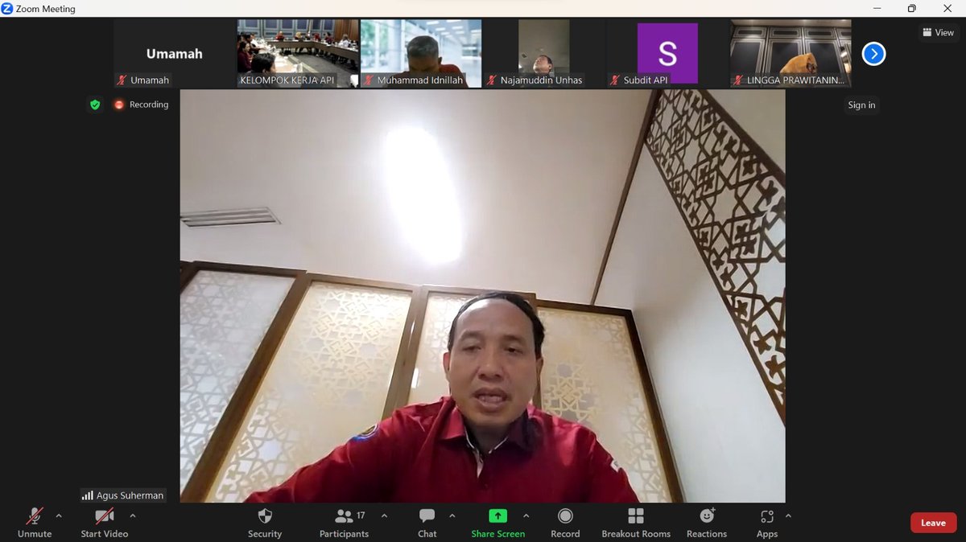Select Muhammad Idnillah video thumbnail

[x=421, y=53]
